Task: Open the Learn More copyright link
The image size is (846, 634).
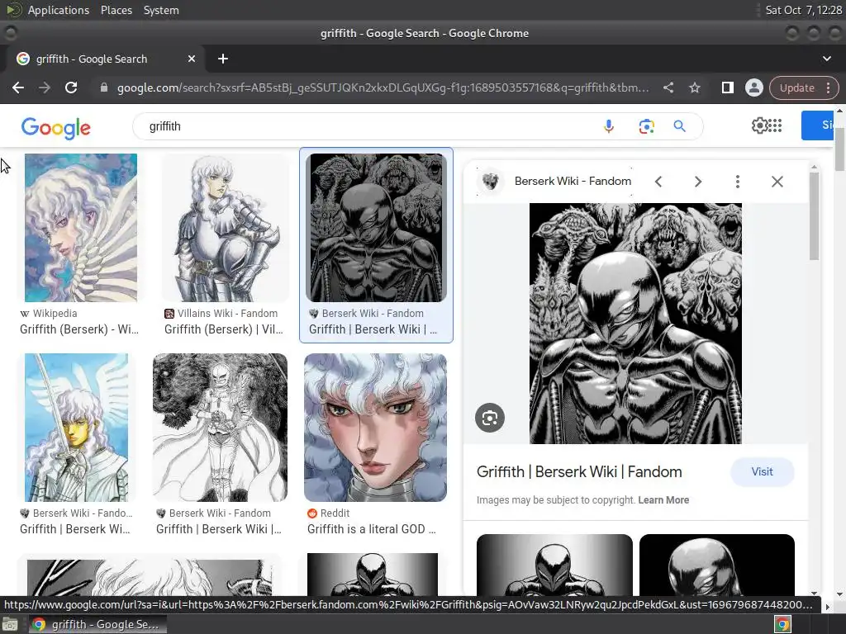Action: pos(663,500)
